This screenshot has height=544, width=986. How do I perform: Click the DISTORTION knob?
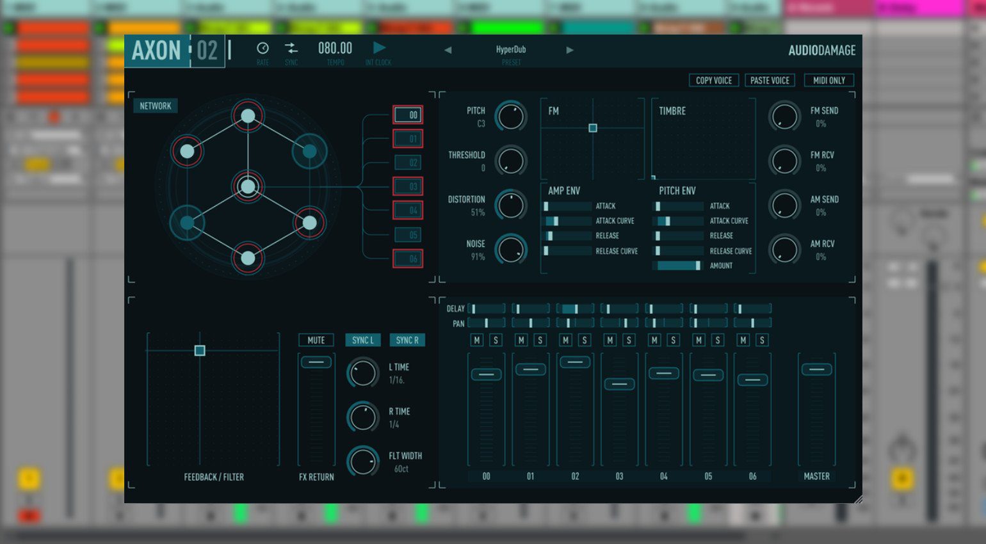pyautogui.click(x=511, y=205)
